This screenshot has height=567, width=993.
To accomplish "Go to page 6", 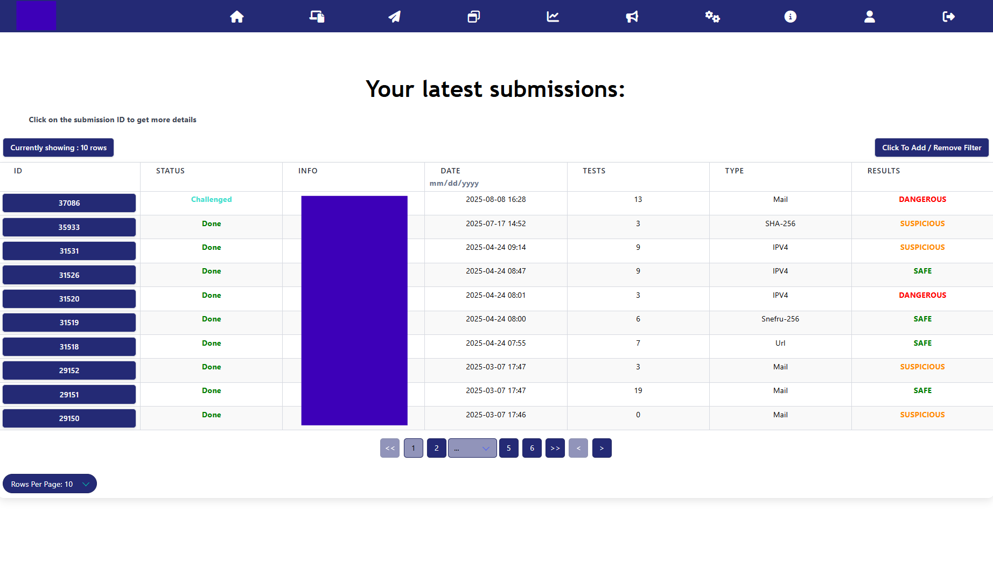I will (532, 448).
